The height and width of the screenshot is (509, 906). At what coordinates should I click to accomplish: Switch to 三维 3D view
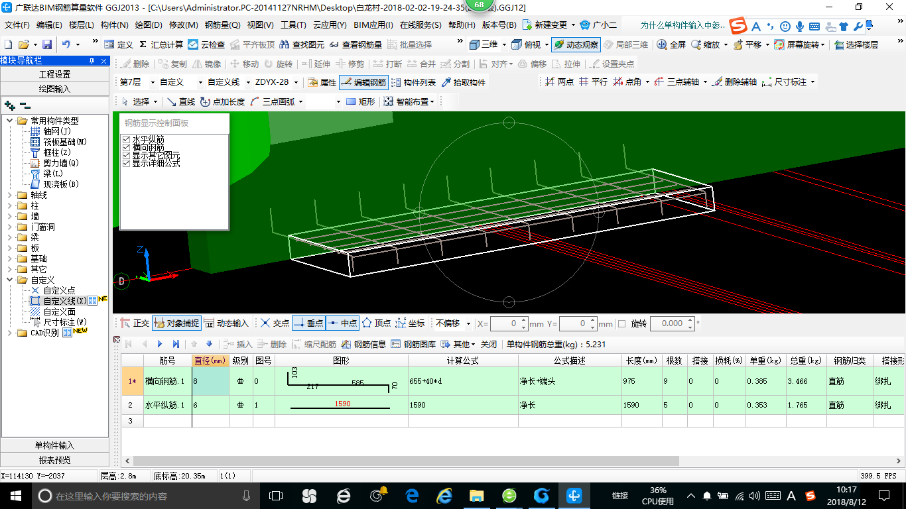[484, 44]
